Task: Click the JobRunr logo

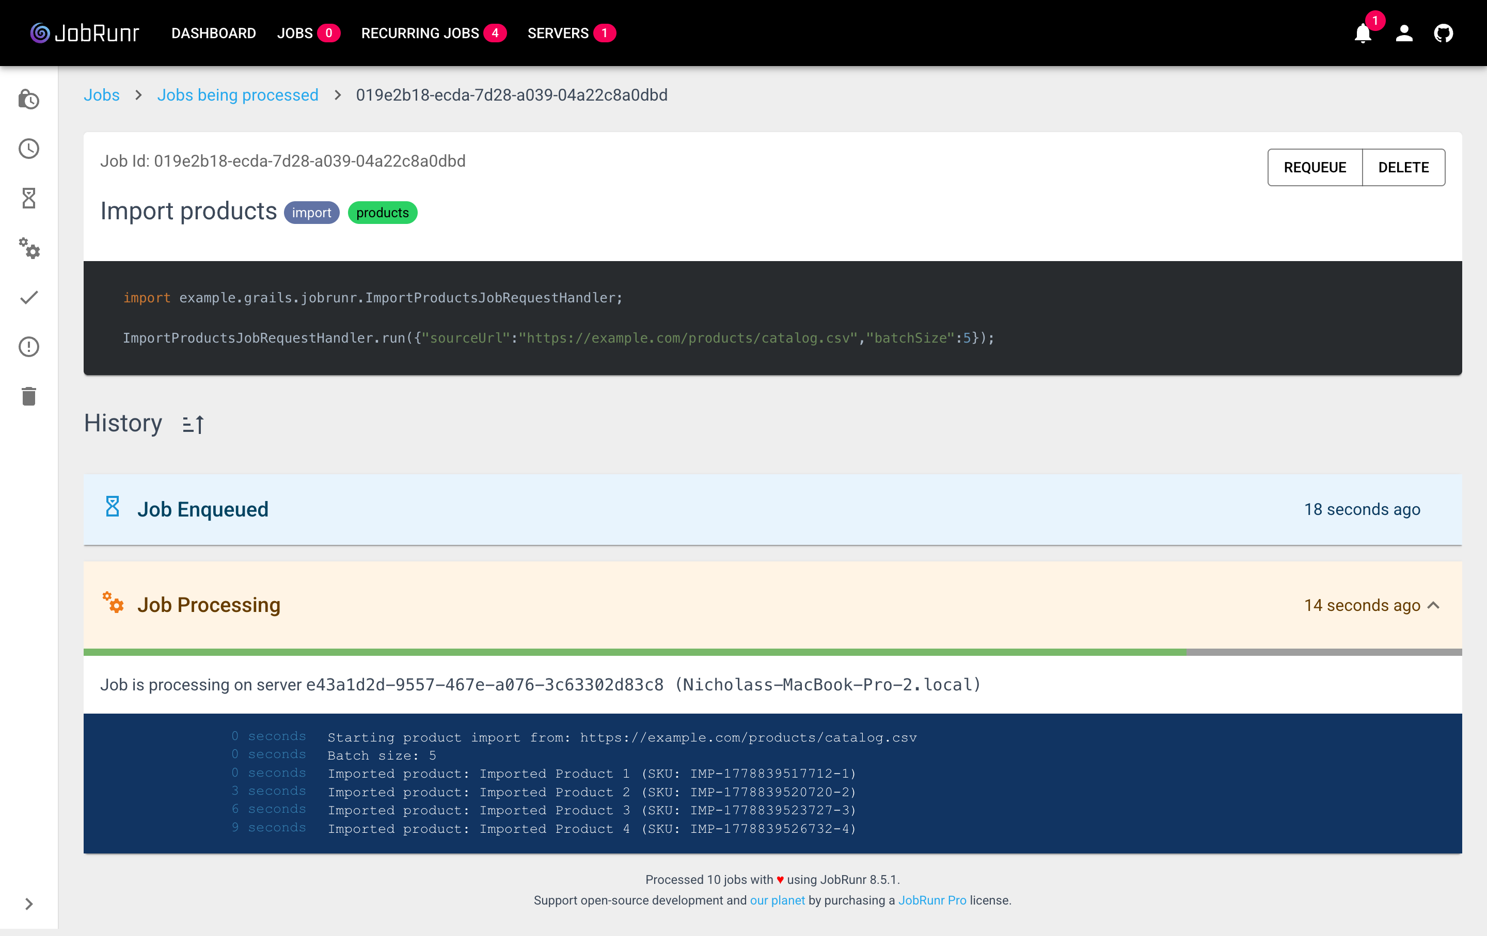Action: (x=85, y=34)
